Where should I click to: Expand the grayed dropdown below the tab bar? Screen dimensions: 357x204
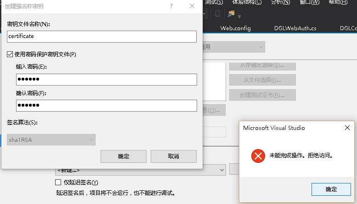coord(233,47)
